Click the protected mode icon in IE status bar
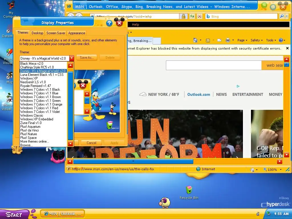292x219 pixels. click(253, 170)
